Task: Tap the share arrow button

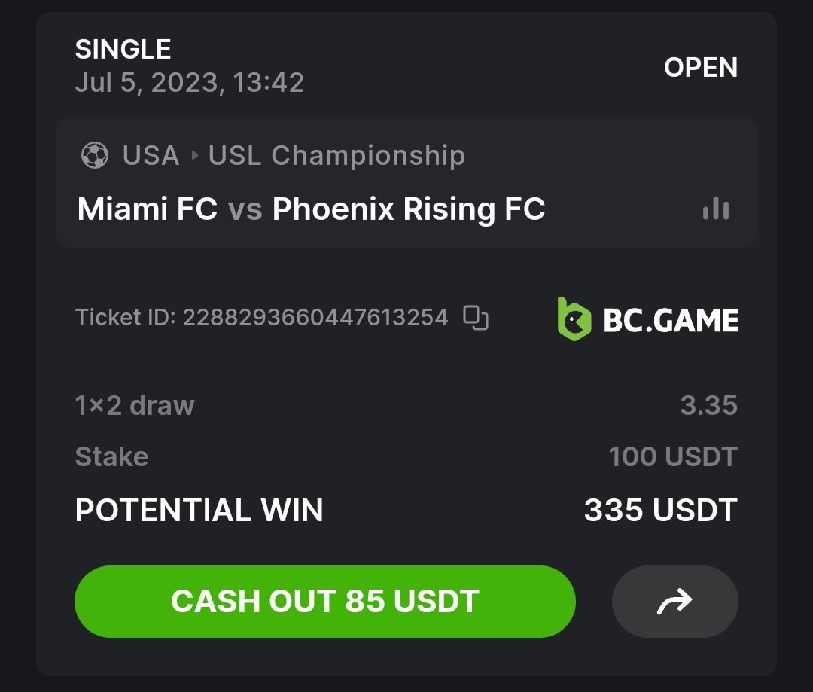Action: (x=674, y=602)
